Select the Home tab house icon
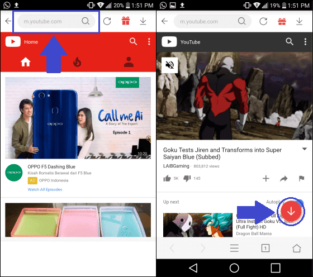 coord(26,62)
